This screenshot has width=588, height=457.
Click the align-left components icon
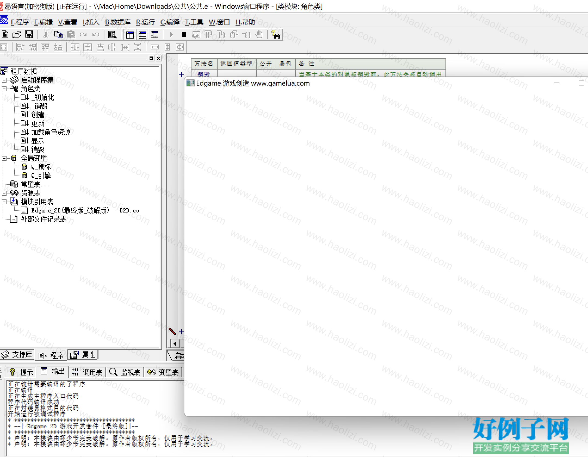pyautogui.click(x=20, y=47)
